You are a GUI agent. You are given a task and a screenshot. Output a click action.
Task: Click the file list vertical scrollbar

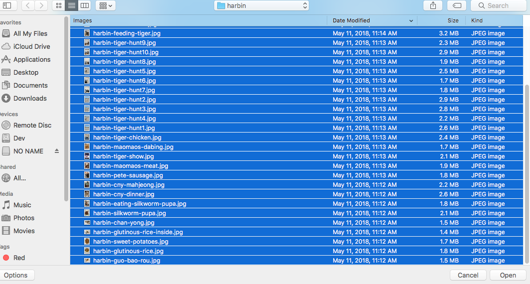(527, 174)
